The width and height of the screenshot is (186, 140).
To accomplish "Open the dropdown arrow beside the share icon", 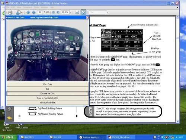I will point(22,12).
